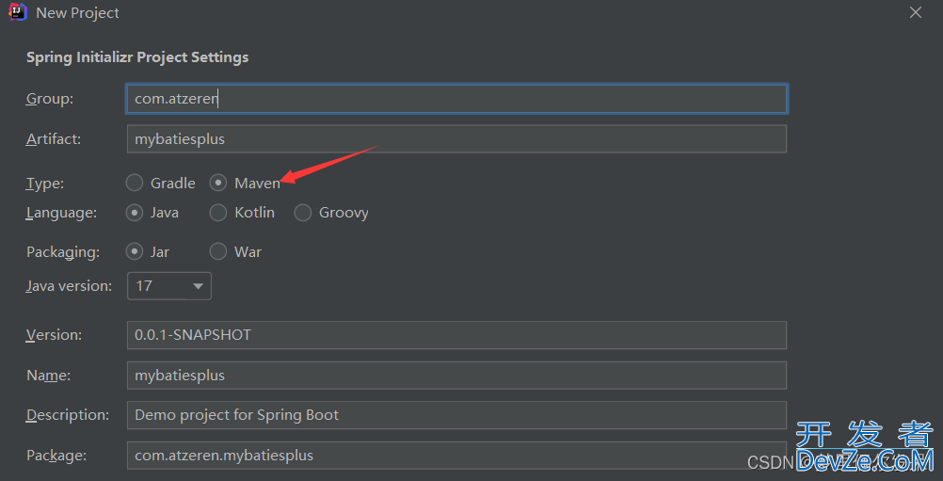The width and height of the screenshot is (943, 481).
Task: Close the New Project dialog
Action: point(916,12)
